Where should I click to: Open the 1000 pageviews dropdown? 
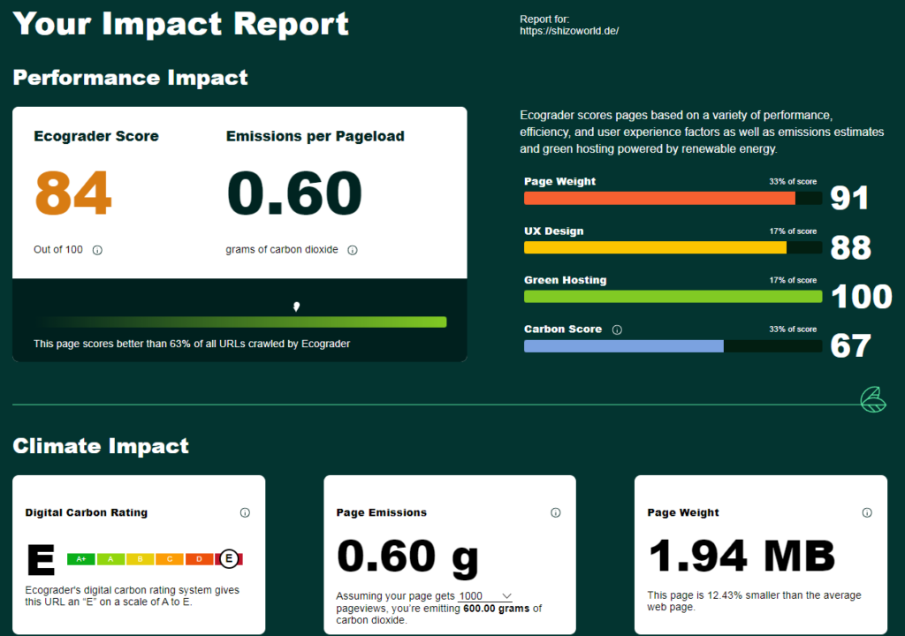485,596
